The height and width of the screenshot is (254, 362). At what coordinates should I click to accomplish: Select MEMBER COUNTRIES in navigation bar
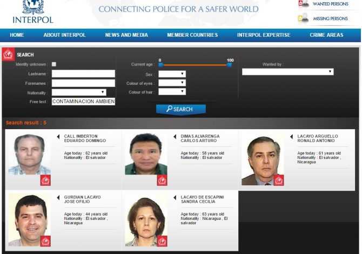(192, 35)
